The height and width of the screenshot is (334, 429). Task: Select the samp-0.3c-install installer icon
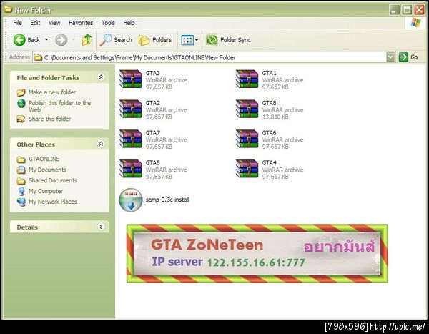click(x=131, y=200)
